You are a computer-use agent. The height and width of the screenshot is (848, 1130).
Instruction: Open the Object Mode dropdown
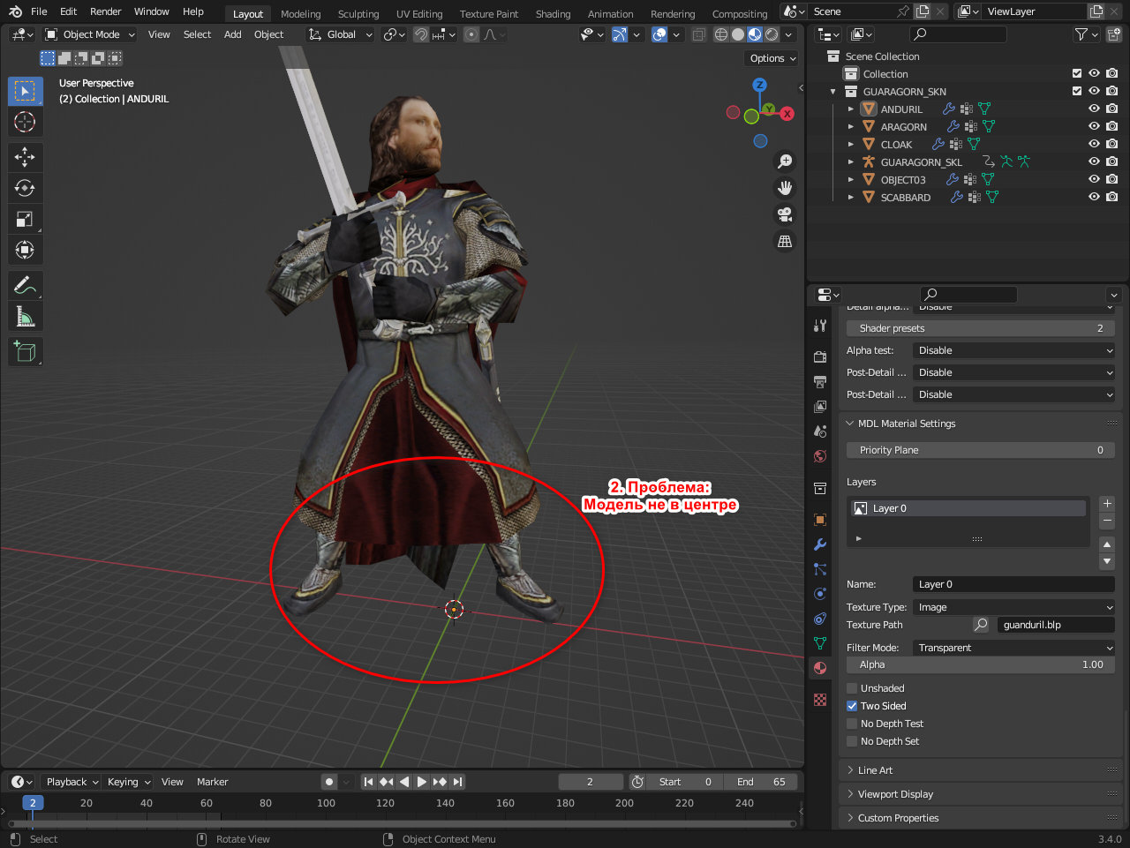coord(90,34)
